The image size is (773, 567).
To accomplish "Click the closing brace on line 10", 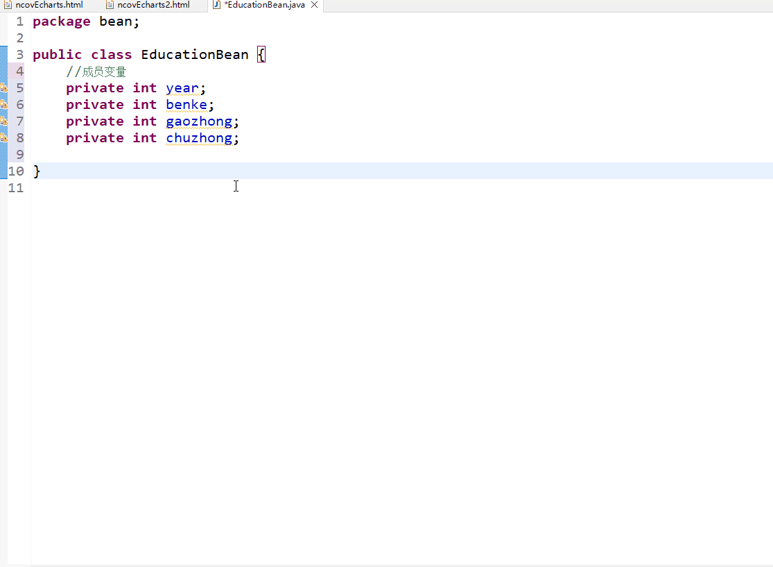I will [37, 171].
